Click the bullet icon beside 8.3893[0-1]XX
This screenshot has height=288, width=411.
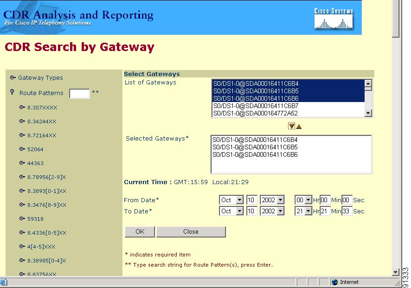22,191
